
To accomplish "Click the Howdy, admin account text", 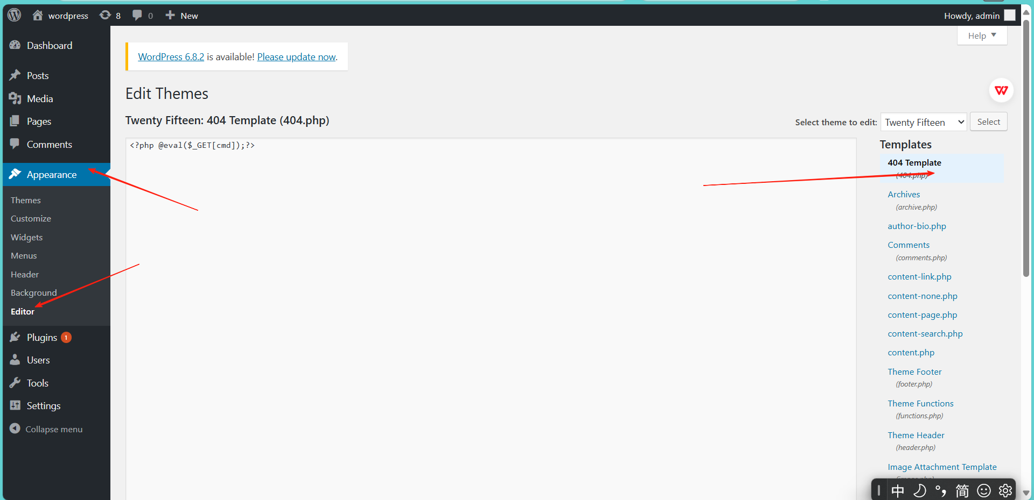I will point(972,16).
